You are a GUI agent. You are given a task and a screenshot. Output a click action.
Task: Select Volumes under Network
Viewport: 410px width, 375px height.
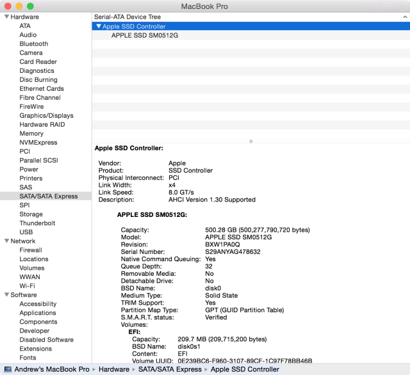(32, 268)
